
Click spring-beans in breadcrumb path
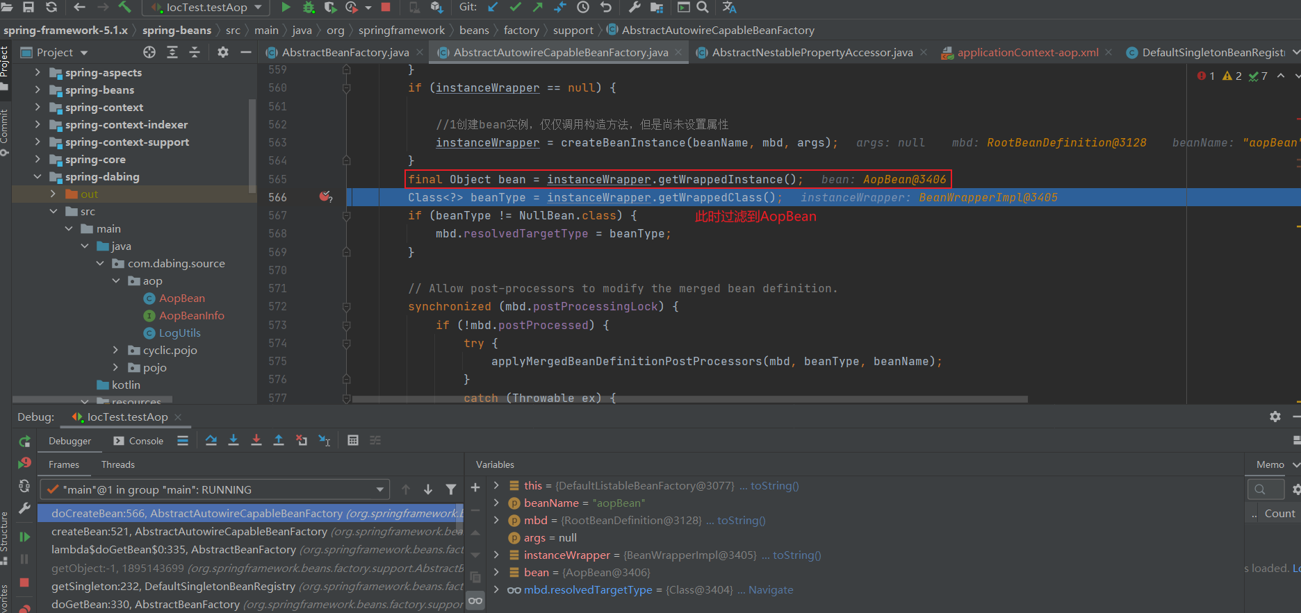point(177,30)
